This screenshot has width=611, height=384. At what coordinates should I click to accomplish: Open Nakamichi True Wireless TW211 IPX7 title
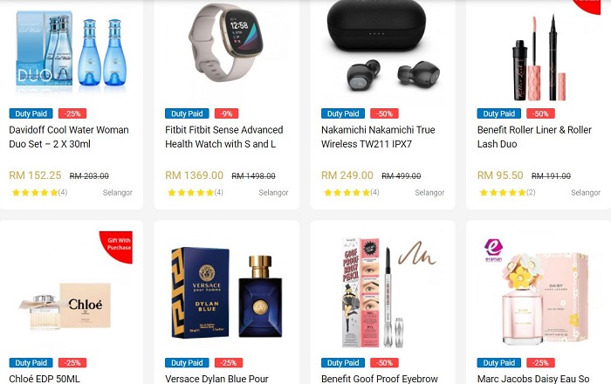point(378,137)
